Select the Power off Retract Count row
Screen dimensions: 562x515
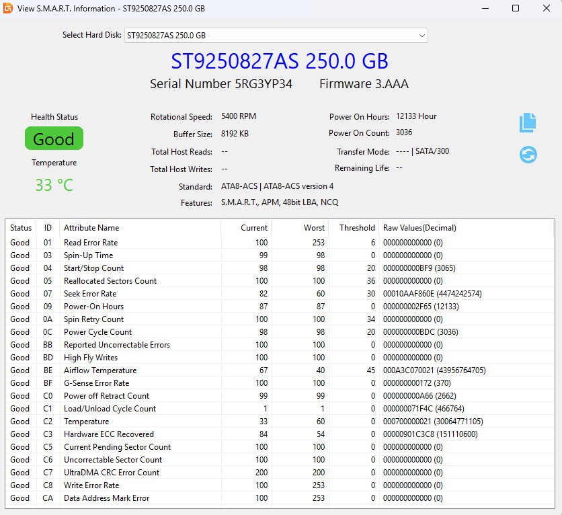(280, 396)
